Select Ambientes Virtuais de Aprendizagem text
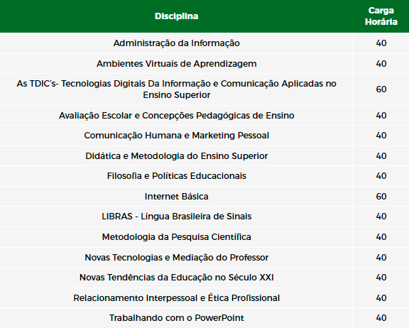The height and width of the screenshot is (328, 409). tap(177, 64)
